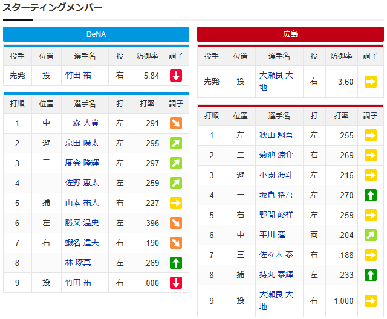Open 竹田 祐 link in batting order 9
This screenshot has width=387, height=319.
[78, 283]
